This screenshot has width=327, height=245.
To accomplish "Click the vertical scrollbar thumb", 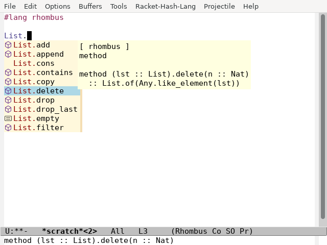I will [323, 116].
